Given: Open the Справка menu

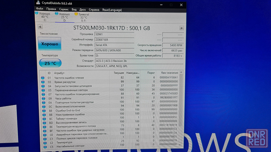Looking at the screenshot, I should (94, 10).
